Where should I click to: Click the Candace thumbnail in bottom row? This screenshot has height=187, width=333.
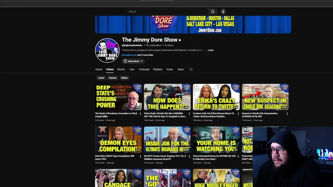pyautogui.click(x=118, y=178)
